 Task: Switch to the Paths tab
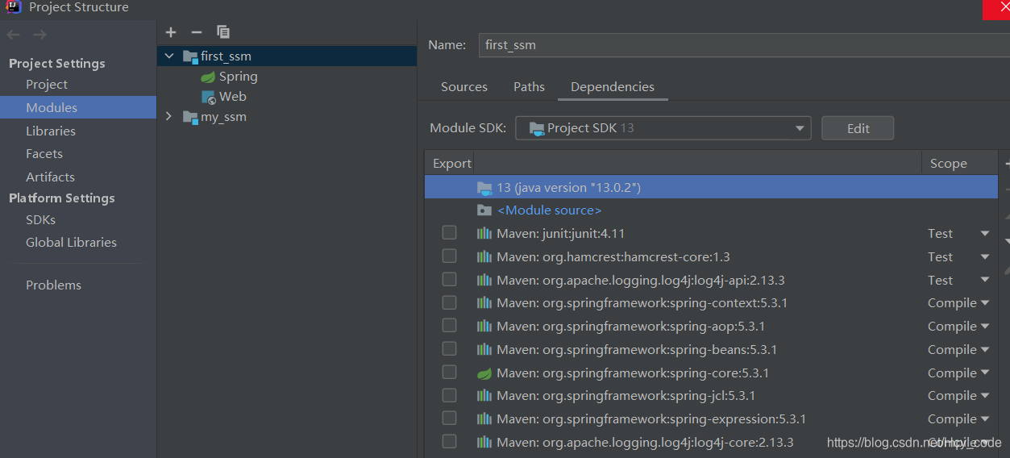click(529, 87)
